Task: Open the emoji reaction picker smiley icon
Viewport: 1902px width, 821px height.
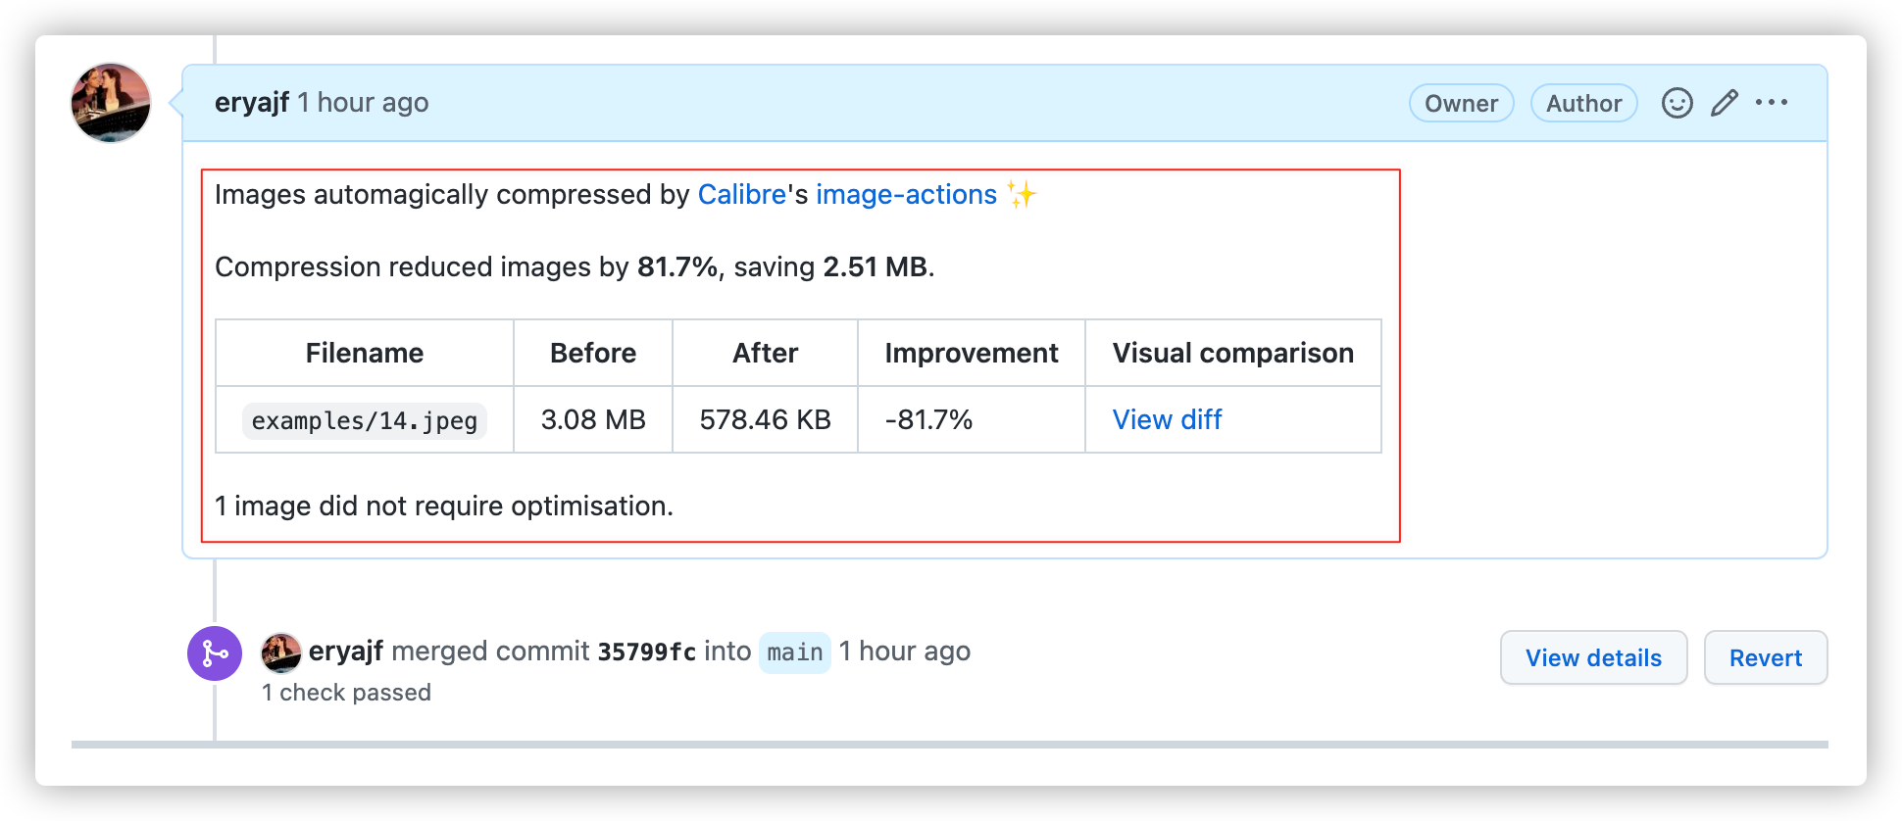Action: [x=1677, y=103]
